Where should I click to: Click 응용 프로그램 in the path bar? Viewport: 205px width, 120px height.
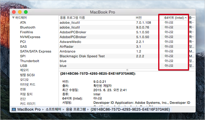(76, 109)
